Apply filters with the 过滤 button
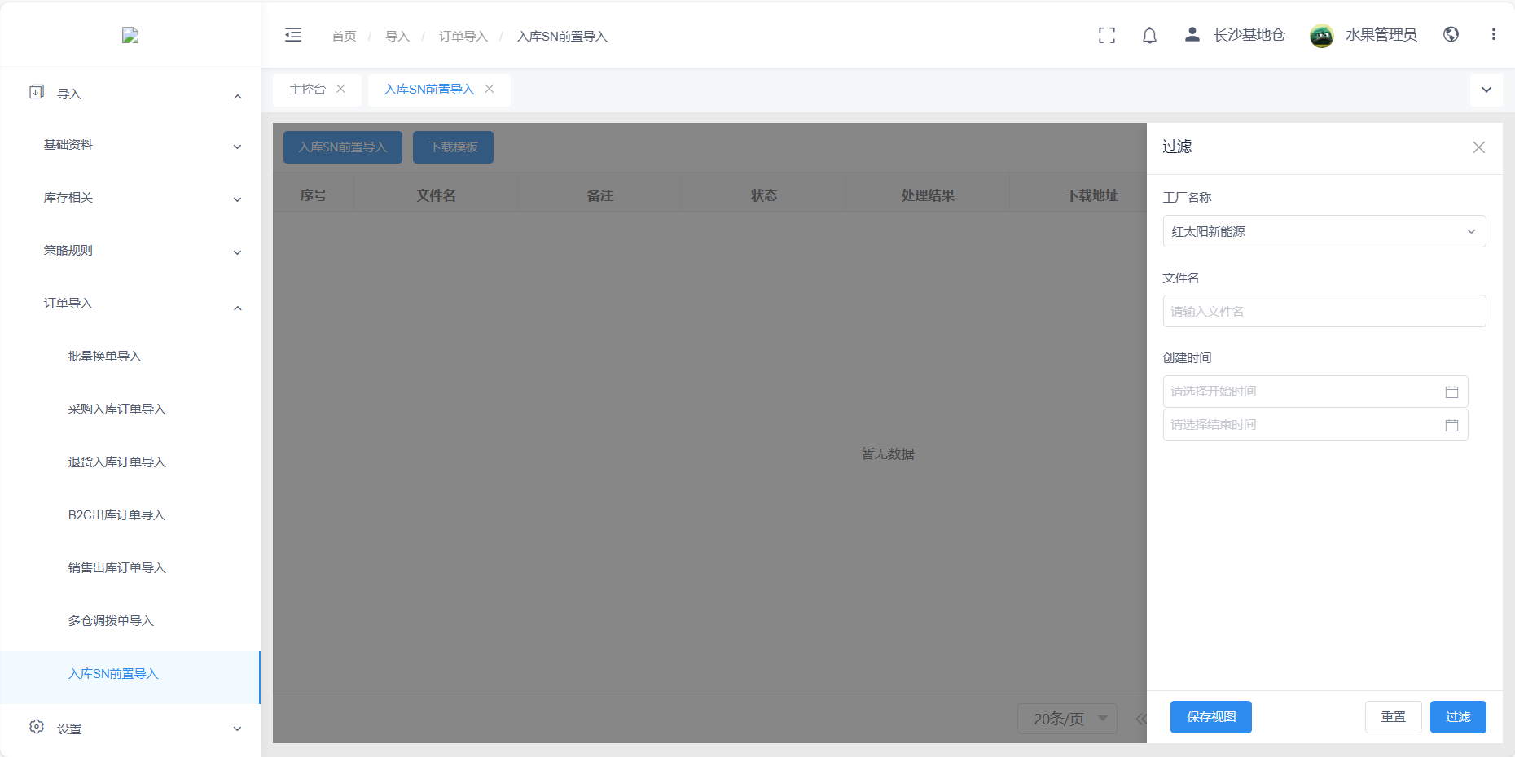Viewport: 1515px width, 757px height. pyautogui.click(x=1458, y=717)
